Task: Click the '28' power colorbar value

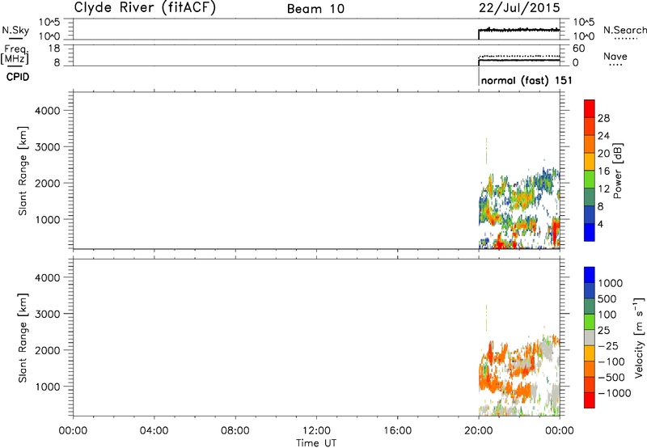Action: click(603, 118)
